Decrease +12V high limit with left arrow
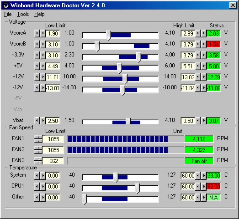This screenshot has width=239, height=219. click(198, 77)
